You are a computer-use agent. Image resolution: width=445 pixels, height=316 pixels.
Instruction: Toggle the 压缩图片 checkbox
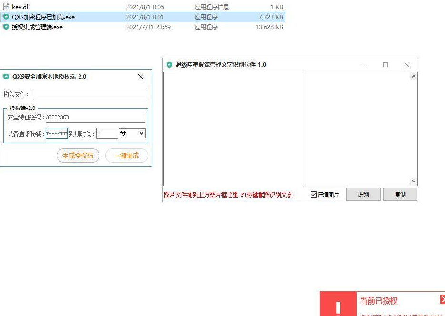coord(314,195)
